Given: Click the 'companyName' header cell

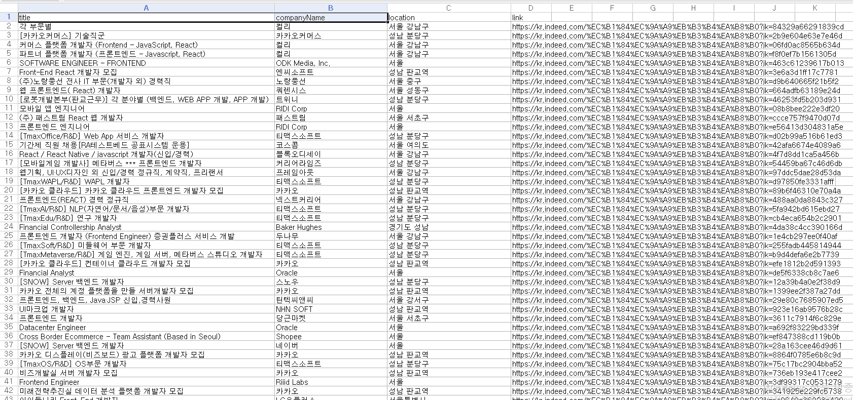Looking at the screenshot, I should point(331,17).
